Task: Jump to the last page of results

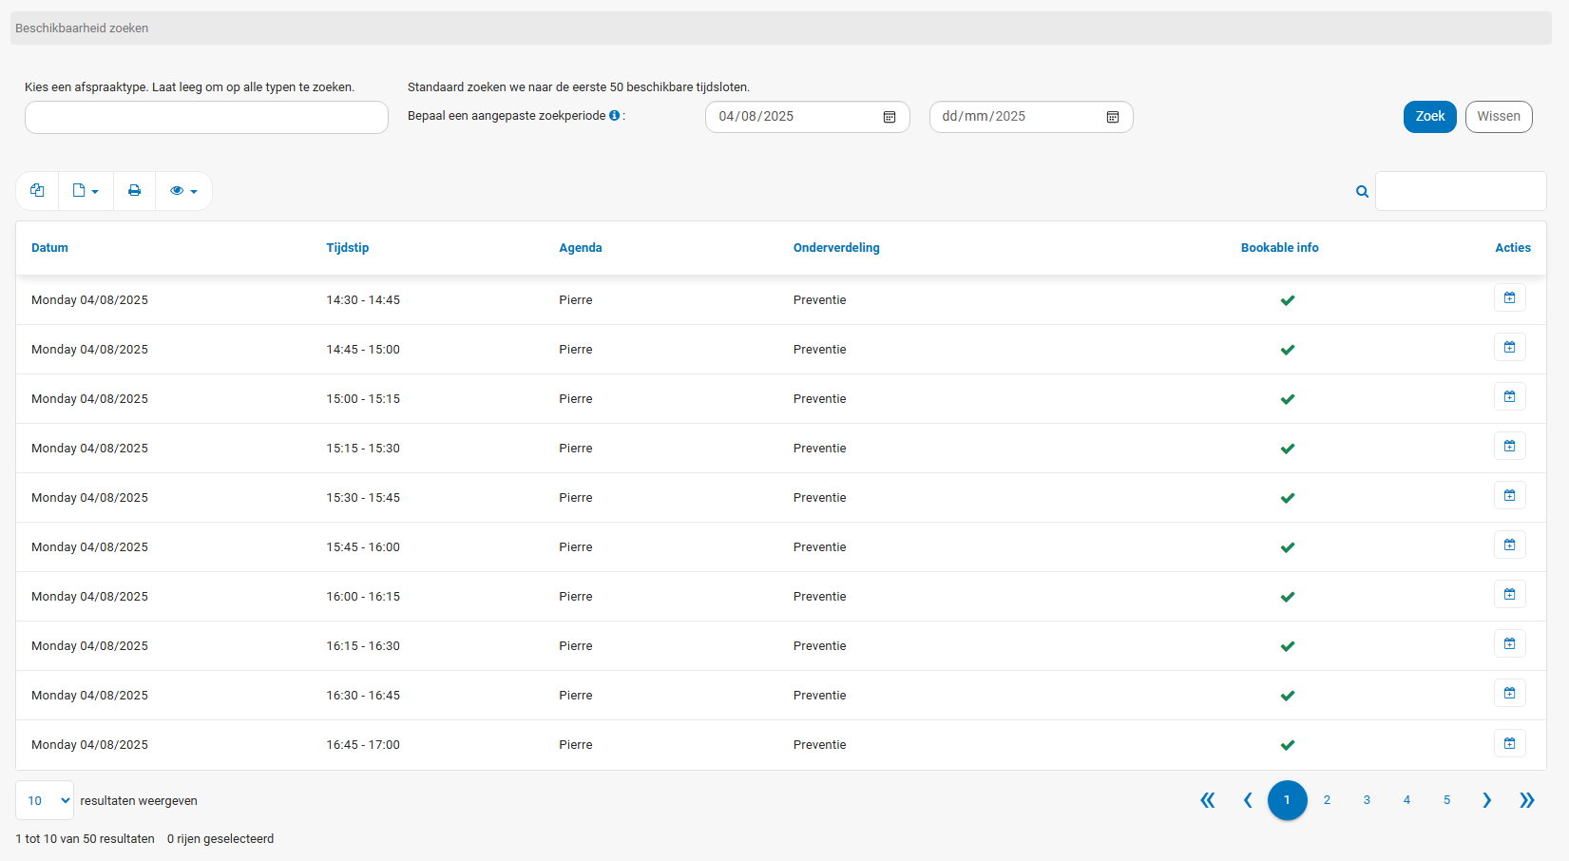Action: (x=1526, y=800)
